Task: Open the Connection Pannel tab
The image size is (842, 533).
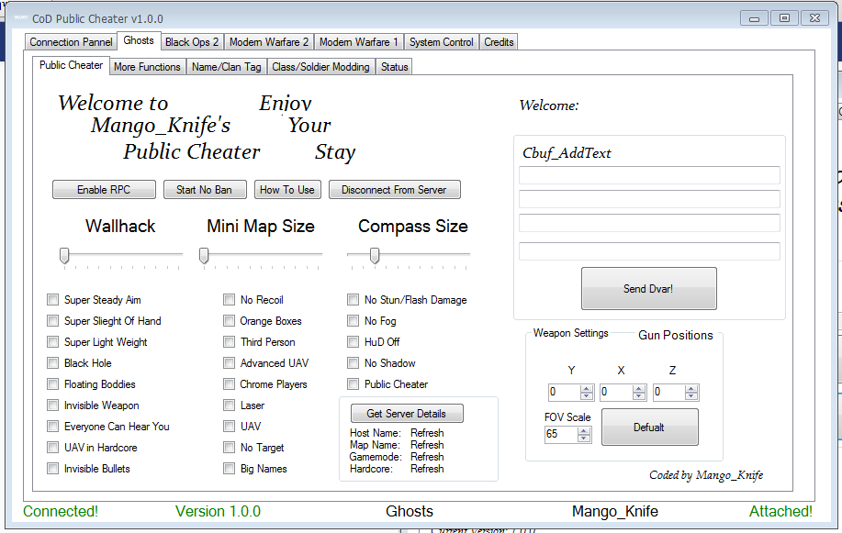Action: click(x=71, y=42)
